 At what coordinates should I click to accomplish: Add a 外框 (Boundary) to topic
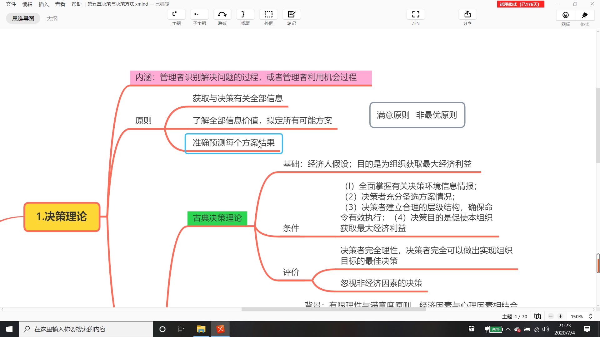(268, 14)
